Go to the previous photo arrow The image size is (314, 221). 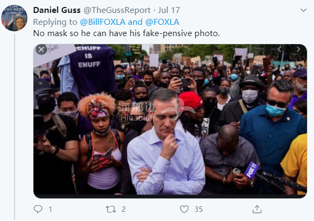coord(279,49)
